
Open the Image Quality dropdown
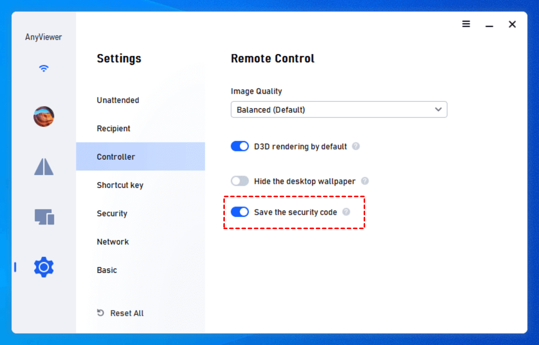coord(339,110)
